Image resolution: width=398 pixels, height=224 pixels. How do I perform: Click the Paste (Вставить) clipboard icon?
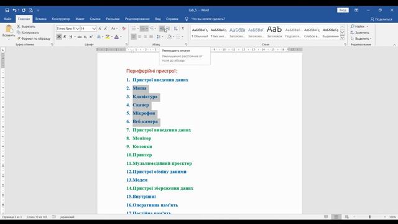coord(9,29)
